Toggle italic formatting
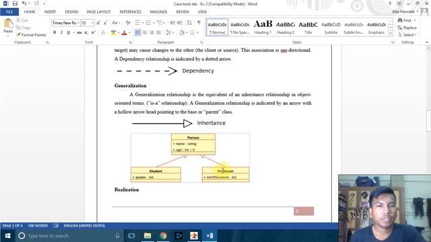Viewport: 431px width, 242px height. click(x=61, y=33)
